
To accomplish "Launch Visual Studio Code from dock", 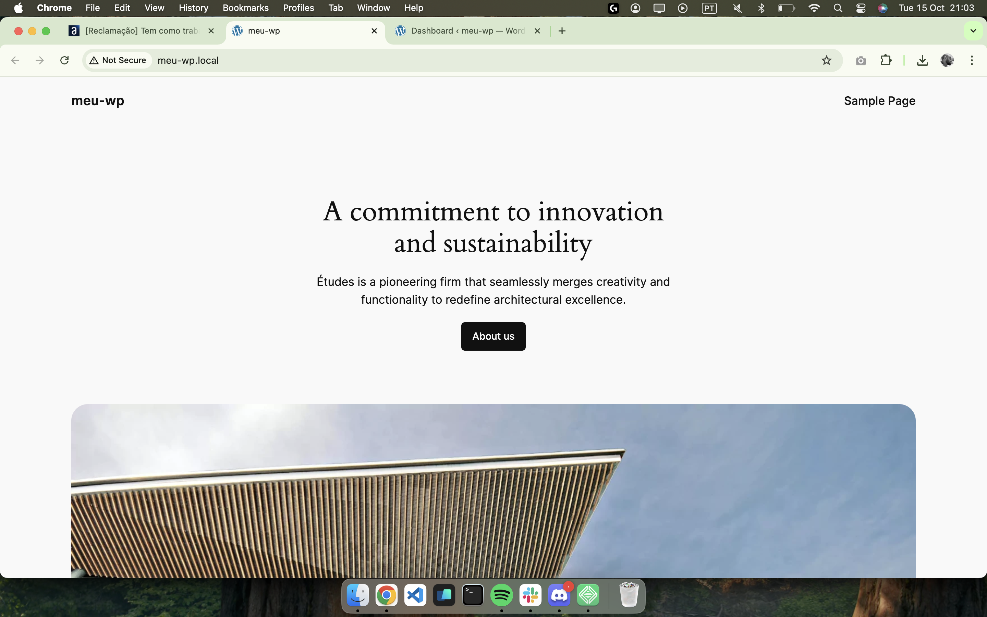I will [x=415, y=595].
